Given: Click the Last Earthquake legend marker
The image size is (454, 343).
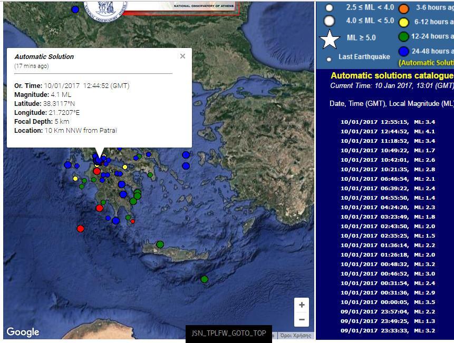Looking at the screenshot, I should pyautogui.click(x=330, y=59).
